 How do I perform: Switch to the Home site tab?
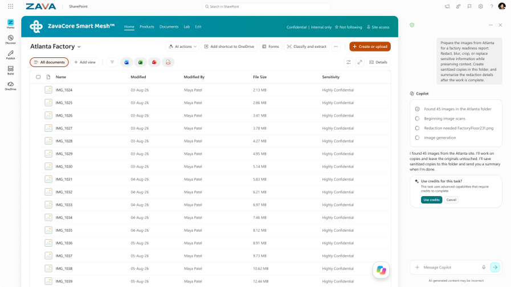129,27
